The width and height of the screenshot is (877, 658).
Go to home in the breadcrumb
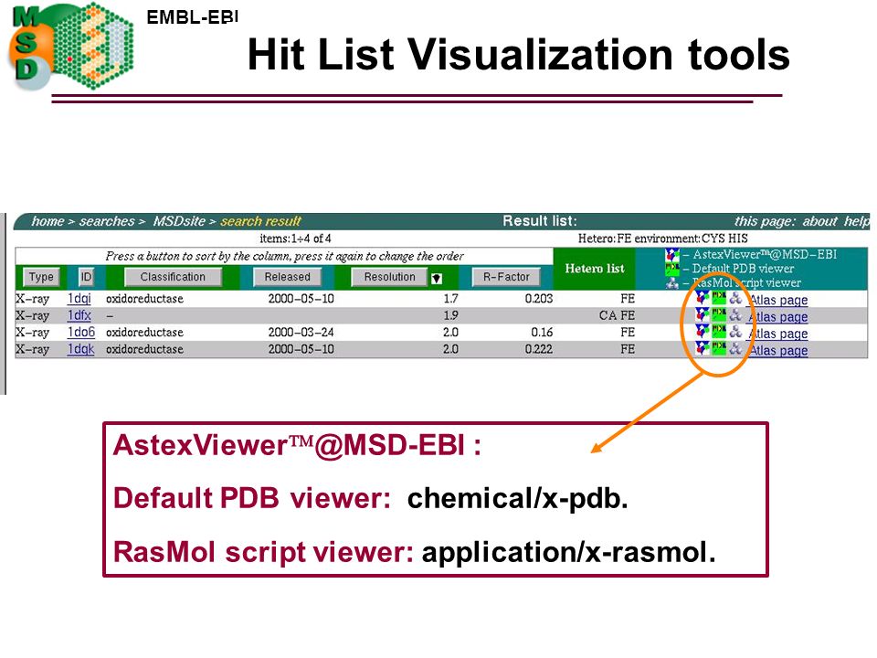pos(48,221)
